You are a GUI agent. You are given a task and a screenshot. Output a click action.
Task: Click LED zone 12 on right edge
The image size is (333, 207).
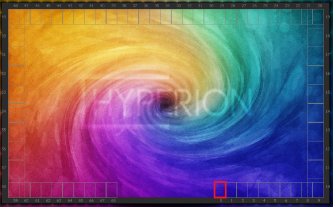pyautogui.click(x=316, y=150)
